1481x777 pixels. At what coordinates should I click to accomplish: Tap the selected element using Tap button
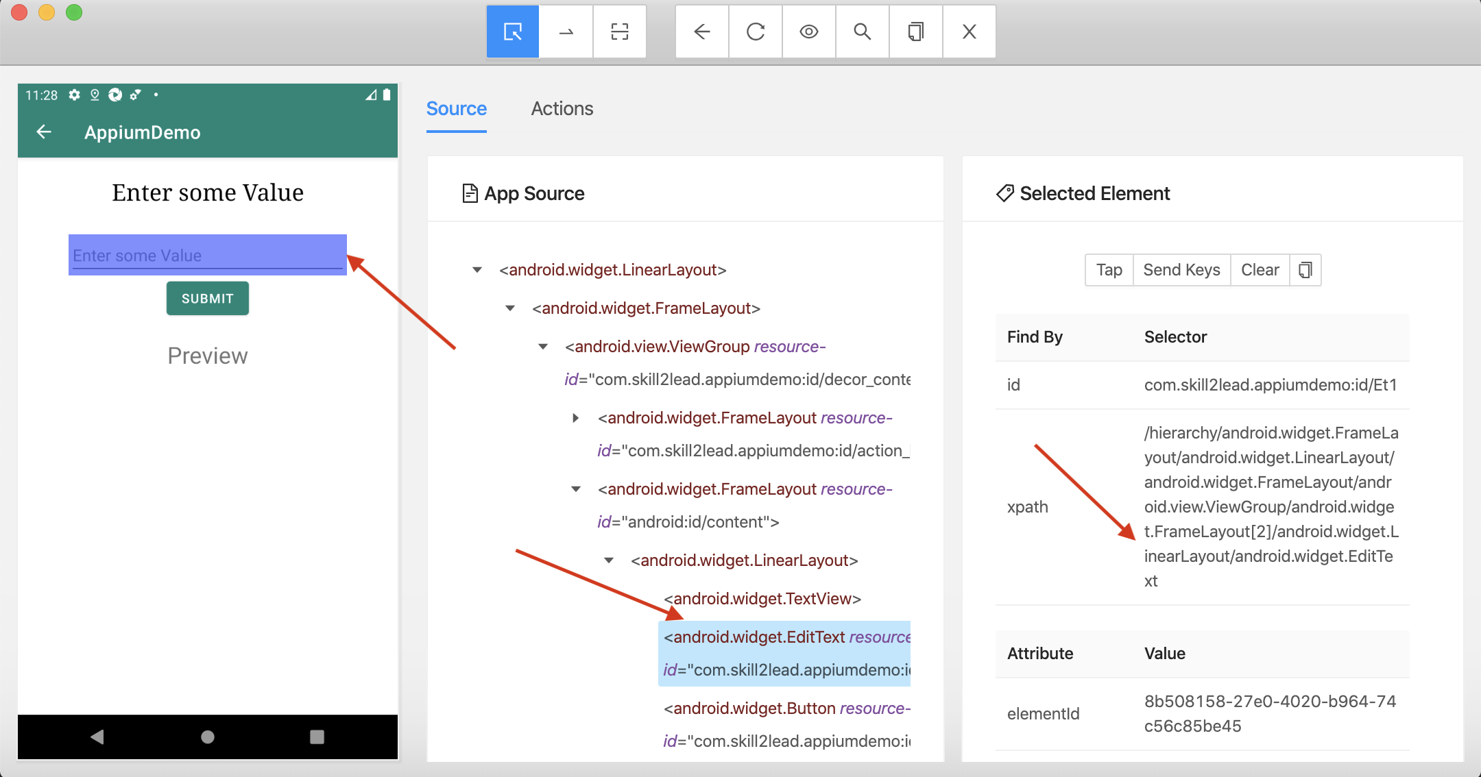[x=1108, y=269]
